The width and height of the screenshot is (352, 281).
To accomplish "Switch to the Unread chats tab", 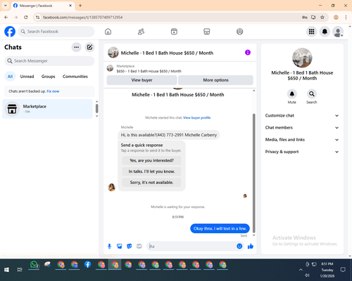I will (27, 77).
